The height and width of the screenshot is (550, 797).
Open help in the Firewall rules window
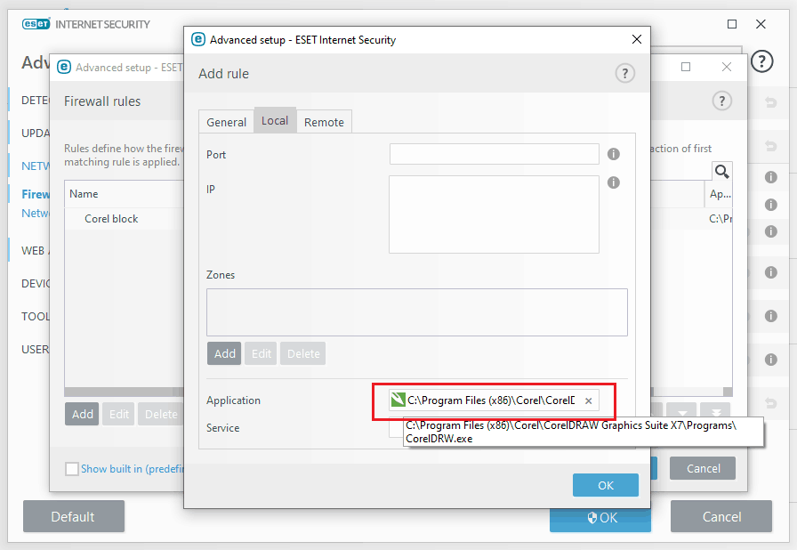721,101
